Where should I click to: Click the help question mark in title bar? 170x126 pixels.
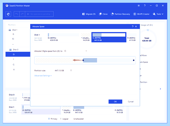click(144, 5)
